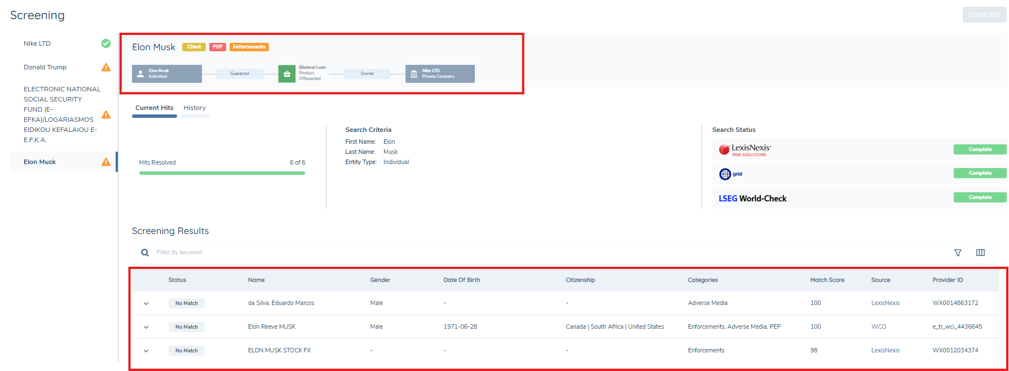The height and width of the screenshot is (371, 1009).
Task: Click the green check icon beside Nike LTD
Action: click(105, 43)
